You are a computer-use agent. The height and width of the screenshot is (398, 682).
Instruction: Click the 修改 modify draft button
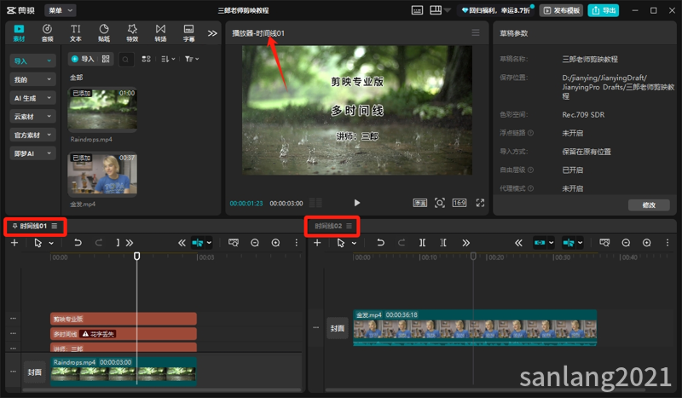(649, 205)
